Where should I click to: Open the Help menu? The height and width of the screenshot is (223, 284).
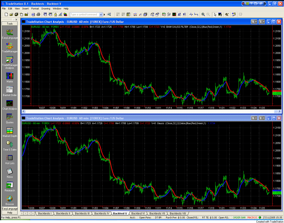pos(66,8)
